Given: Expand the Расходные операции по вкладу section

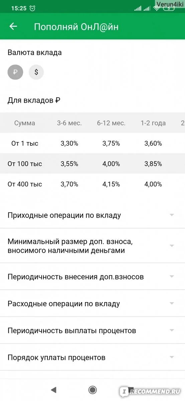Looking at the screenshot, I should (x=93, y=303).
